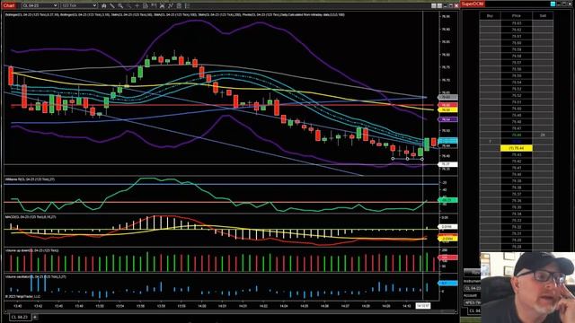
Task: Open the indicators icon in chart toolbar
Action: (162, 6)
